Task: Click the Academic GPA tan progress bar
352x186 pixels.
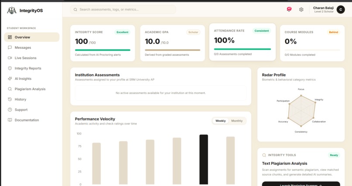Action: coord(173,50)
